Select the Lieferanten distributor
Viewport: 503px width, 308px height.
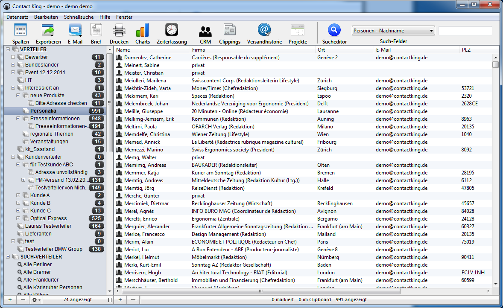click(x=38, y=234)
